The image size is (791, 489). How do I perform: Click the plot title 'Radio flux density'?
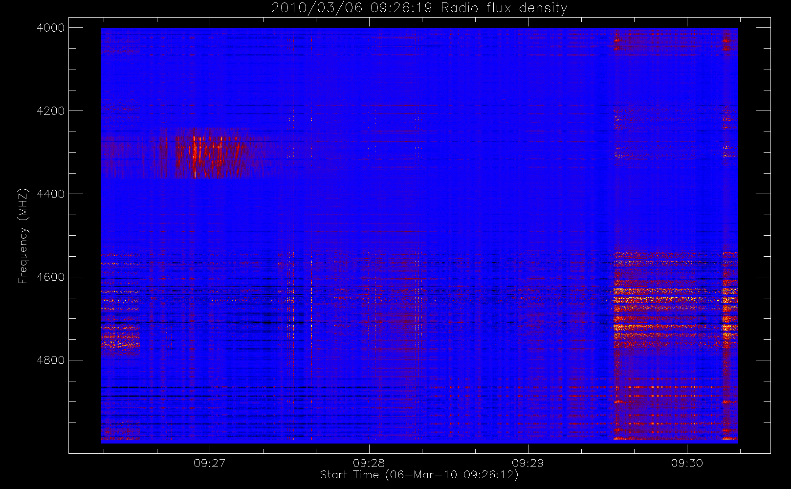pos(504,8)
